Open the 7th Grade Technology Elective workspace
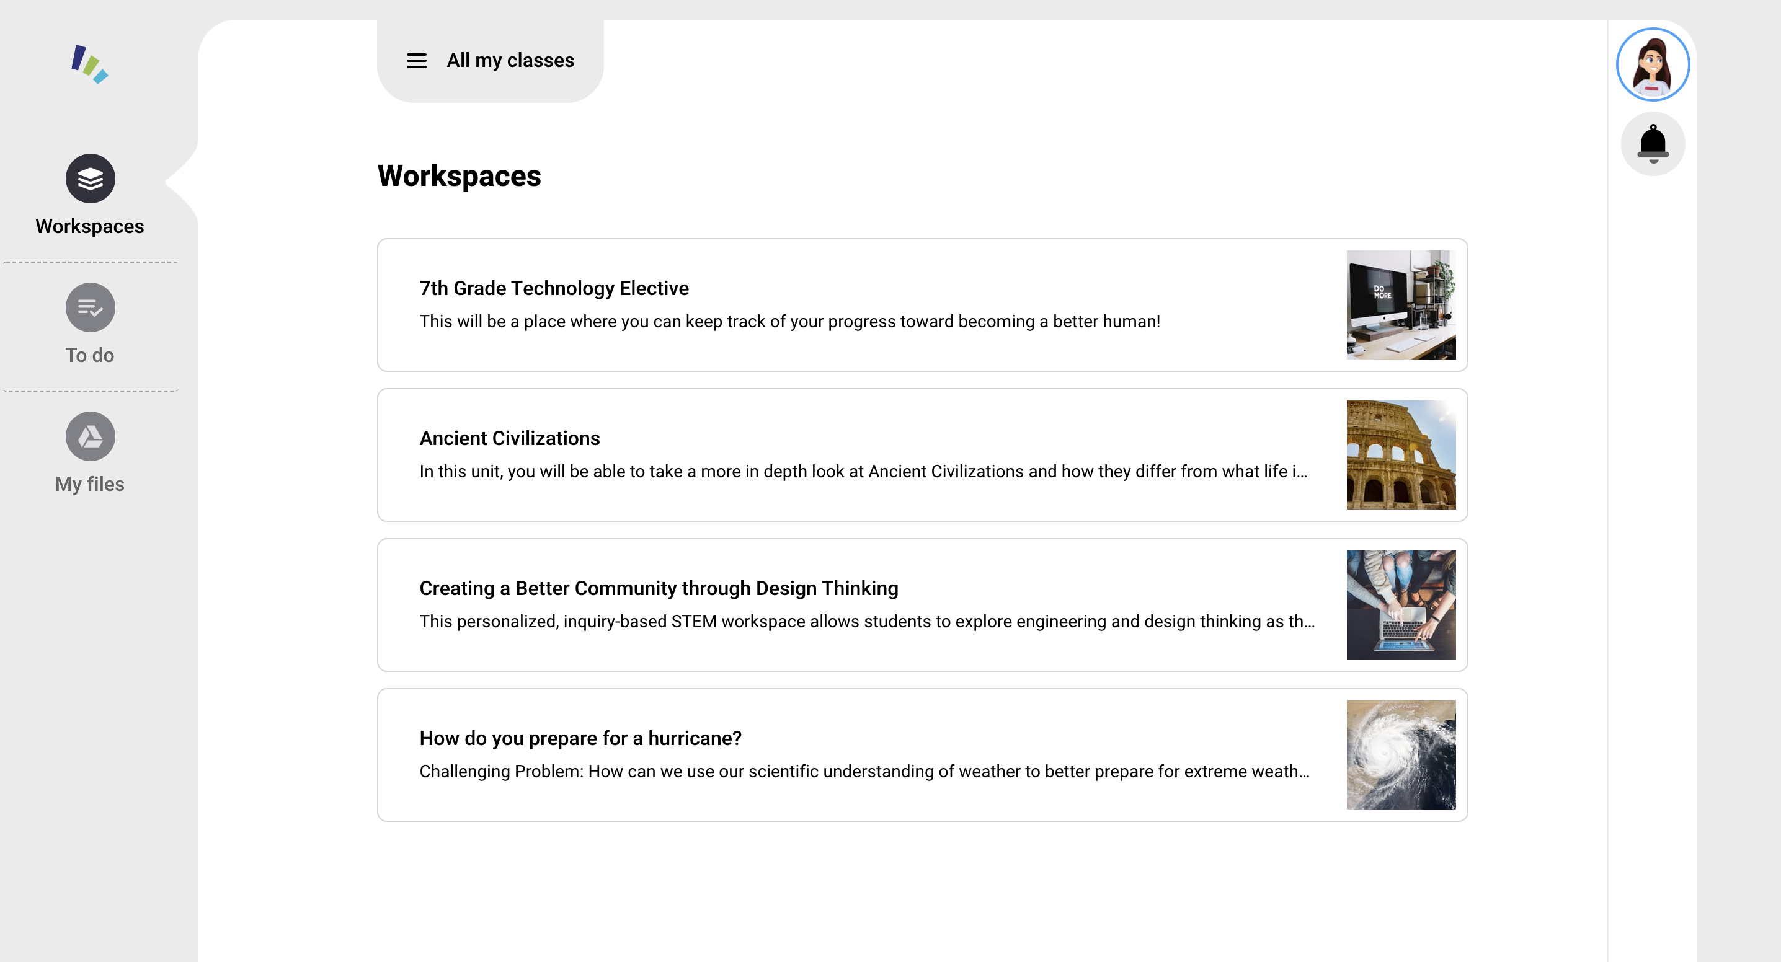 point(554,288)
